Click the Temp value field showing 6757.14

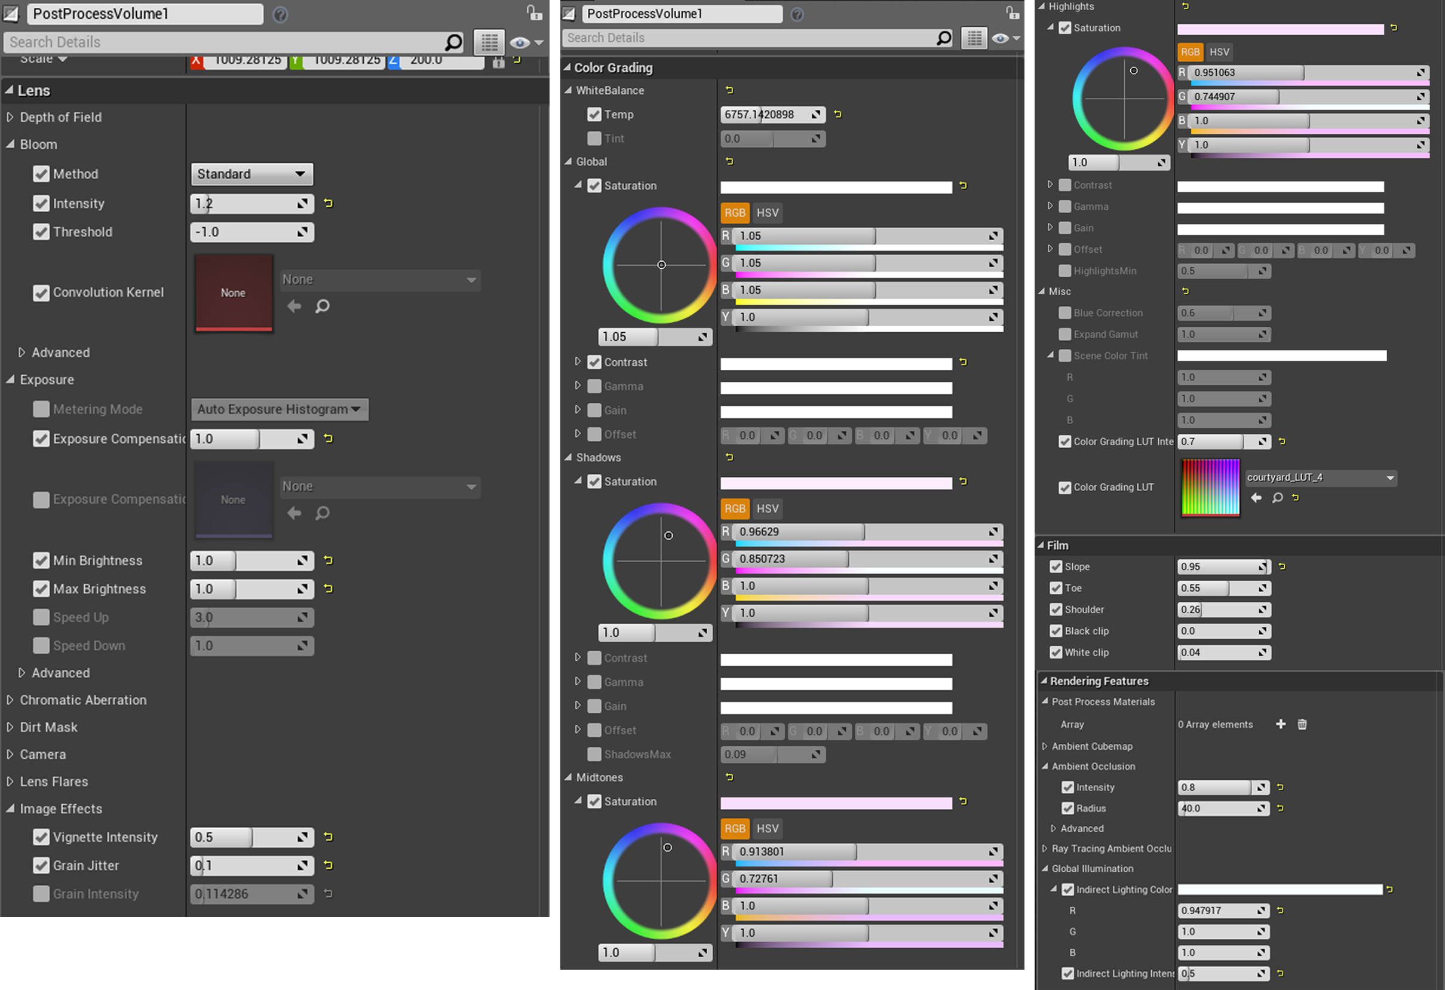tap(766, 115)
